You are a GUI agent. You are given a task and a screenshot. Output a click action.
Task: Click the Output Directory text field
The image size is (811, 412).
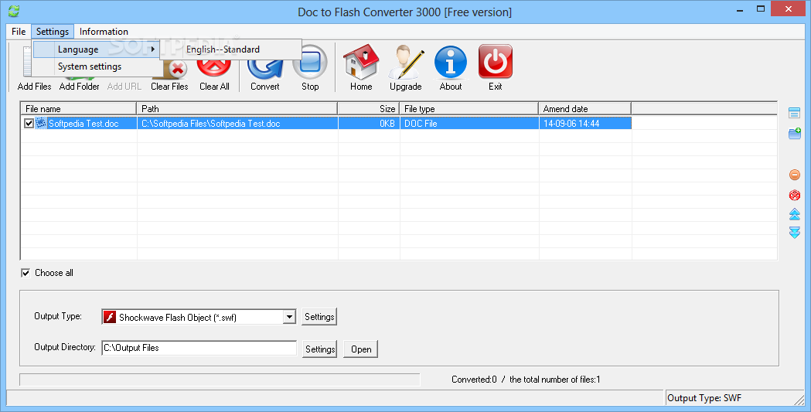[x=199, y=348]
